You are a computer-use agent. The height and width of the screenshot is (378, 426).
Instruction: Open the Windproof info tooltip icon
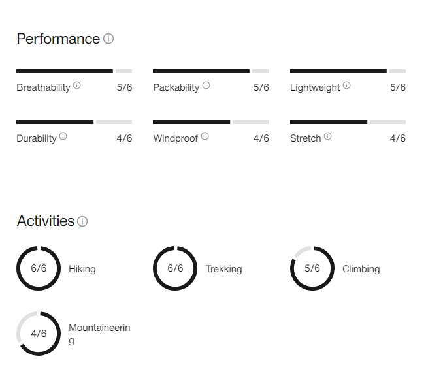205,136
